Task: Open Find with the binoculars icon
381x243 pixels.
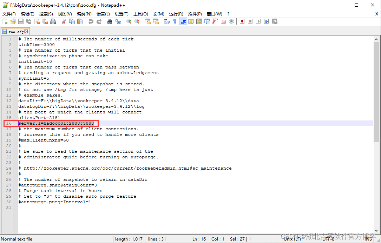Action: [110, 22]
